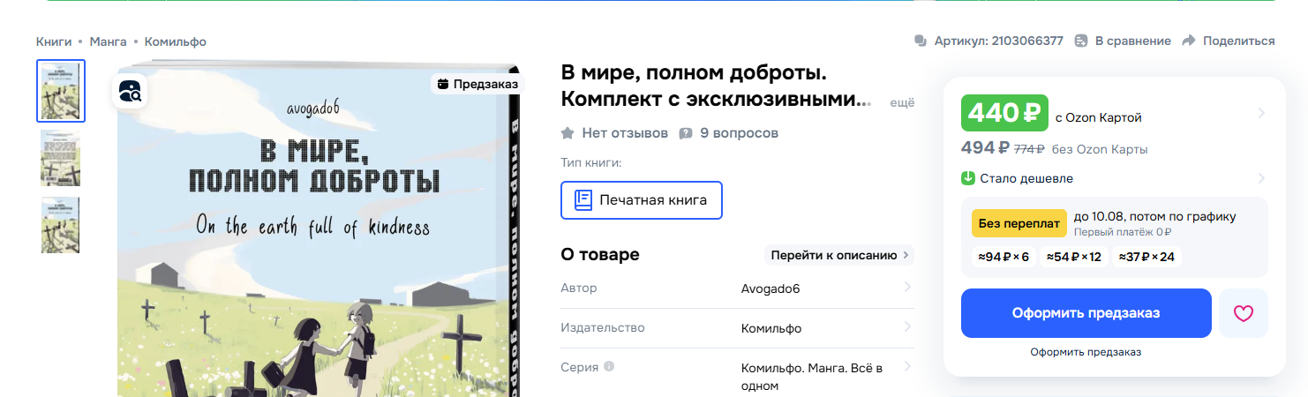This screenshot has width=1308, height=397.
Task: Click the article number copy icon
Action: click(x=921, y=41)
